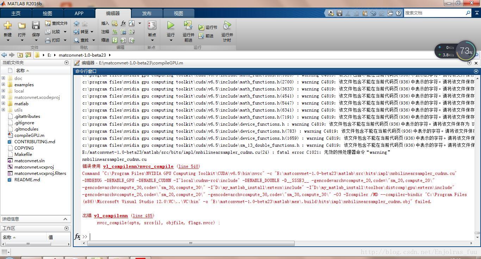Viewport: 481px width, 259px height.
Task: Click the wrap comments icon
Action: [132, 32]
